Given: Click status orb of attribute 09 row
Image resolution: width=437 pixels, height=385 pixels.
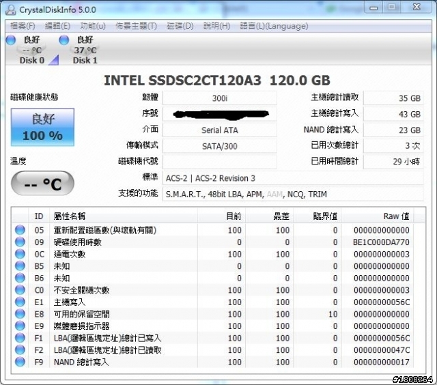Looking at the screenshot, I should (20, 242).
